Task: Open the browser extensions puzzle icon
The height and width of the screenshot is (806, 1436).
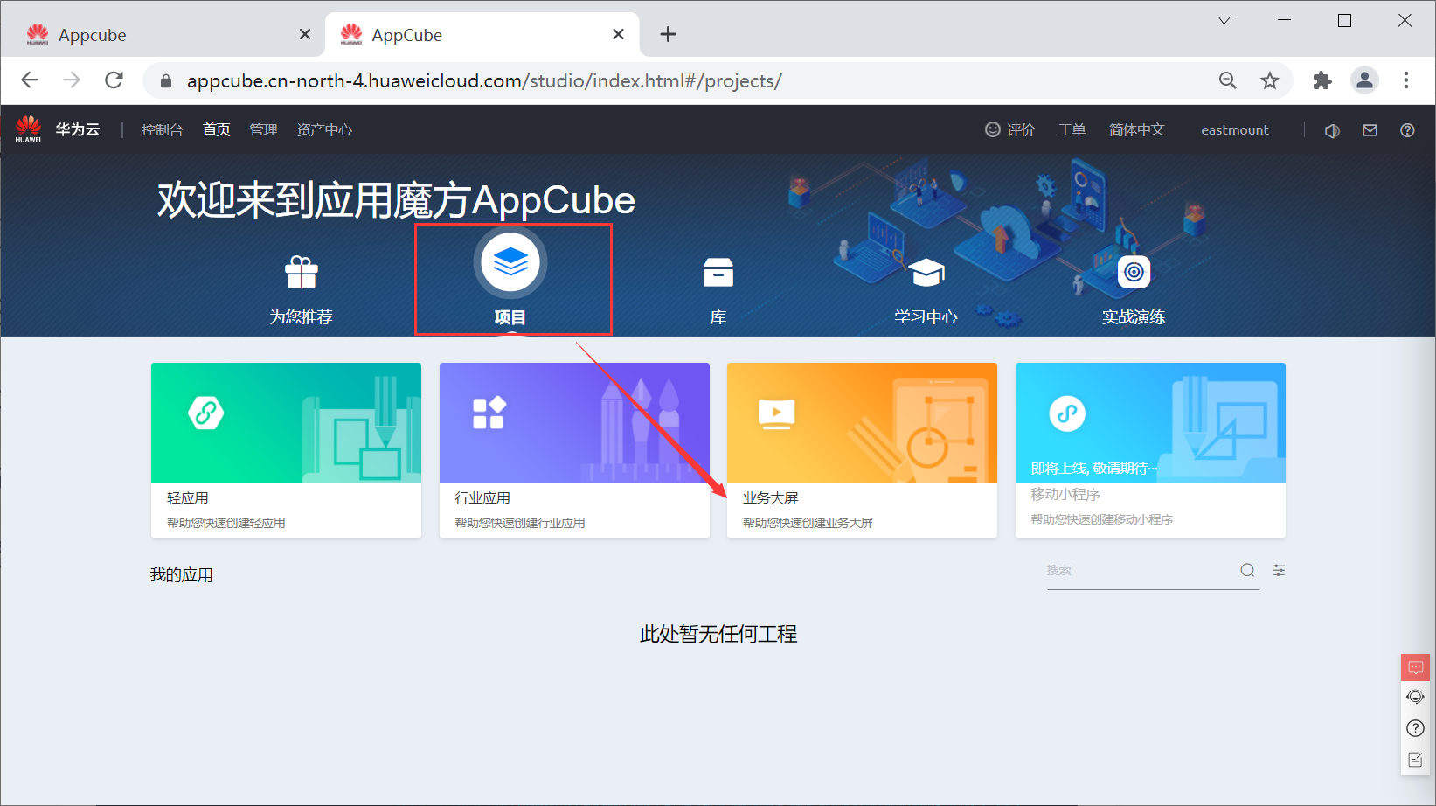Action: click(1322, 80)
